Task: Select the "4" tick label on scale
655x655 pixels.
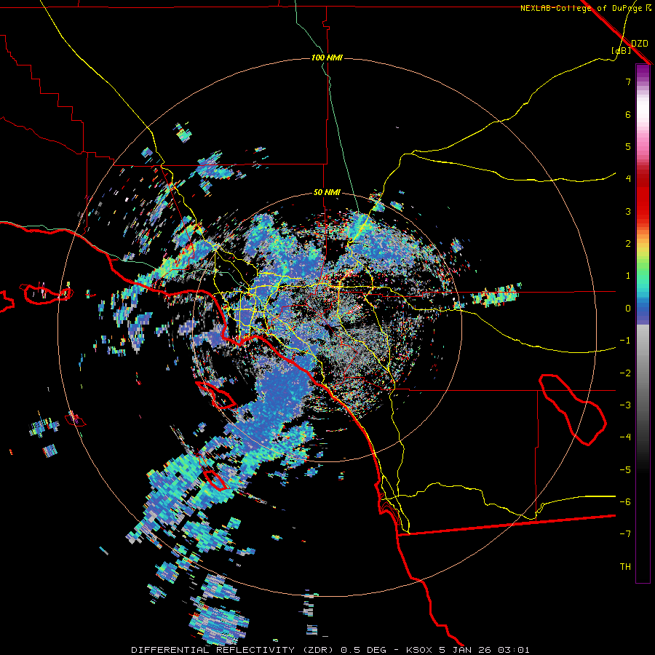Action: click(x=628, y=179)
